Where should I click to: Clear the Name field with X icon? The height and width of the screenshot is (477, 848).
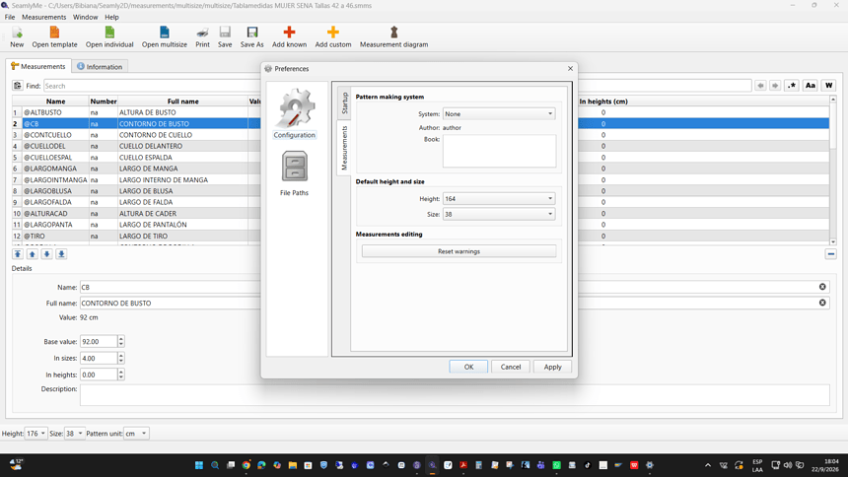click(822, 287)
